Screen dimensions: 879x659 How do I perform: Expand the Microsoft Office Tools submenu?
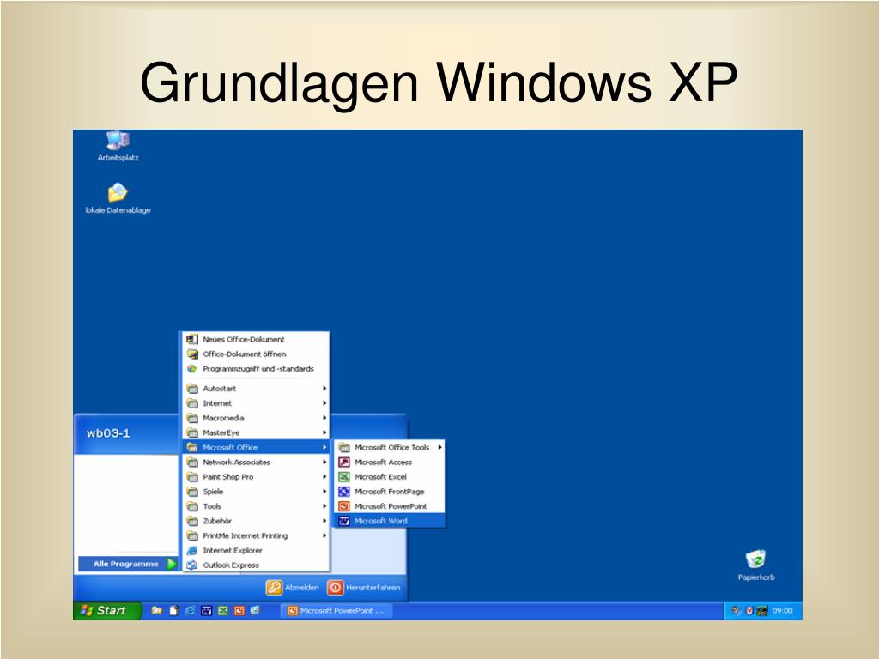pos(391,447)
